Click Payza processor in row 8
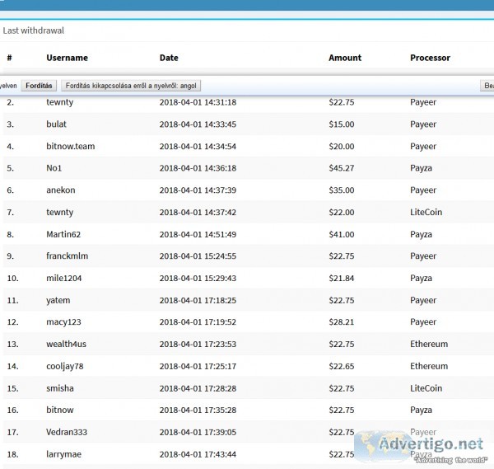 pos(421,234)
